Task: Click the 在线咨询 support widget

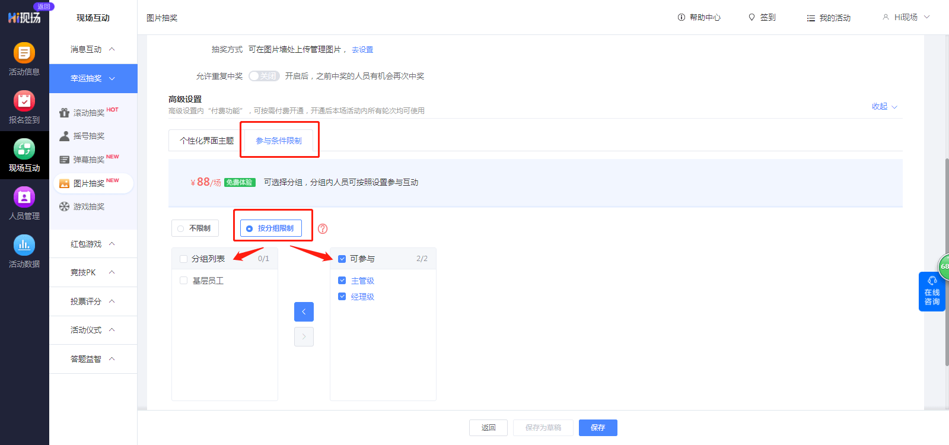Action: coord(931,291)
